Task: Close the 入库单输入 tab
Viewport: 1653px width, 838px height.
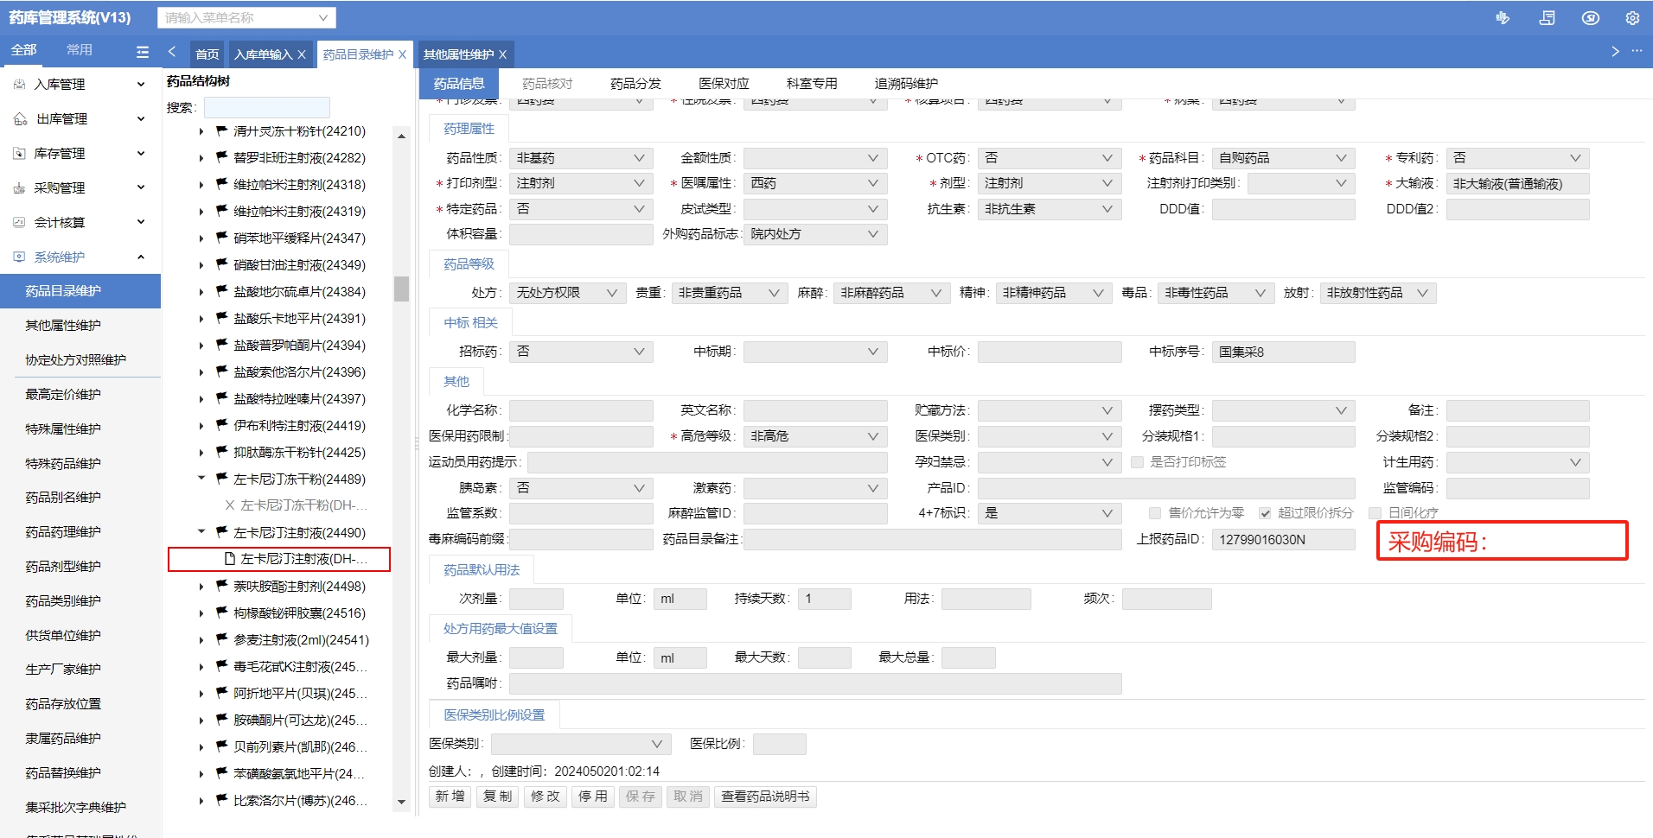Action: coord(302,54)
